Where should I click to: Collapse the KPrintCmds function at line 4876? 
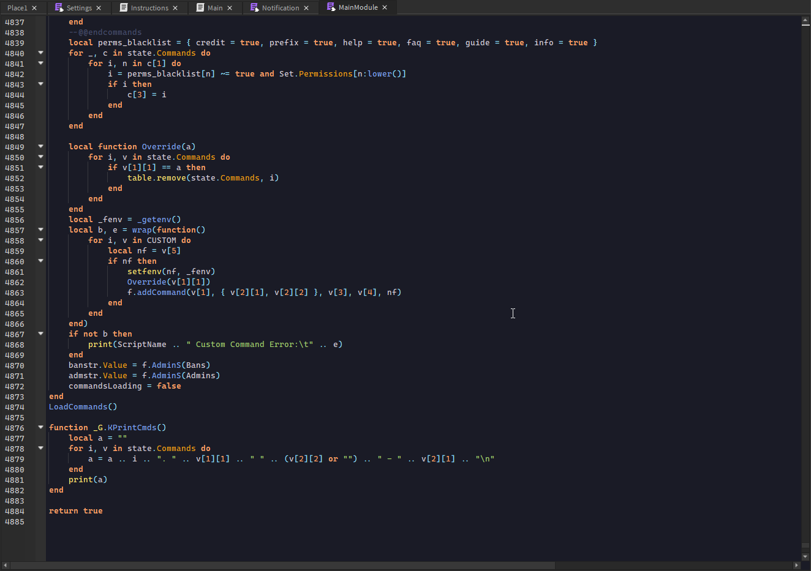pos(41,427)
